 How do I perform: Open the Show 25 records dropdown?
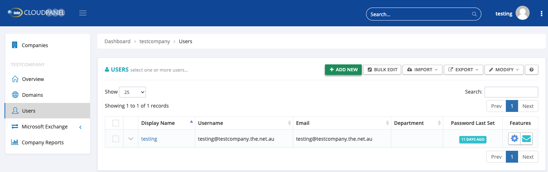132,92
